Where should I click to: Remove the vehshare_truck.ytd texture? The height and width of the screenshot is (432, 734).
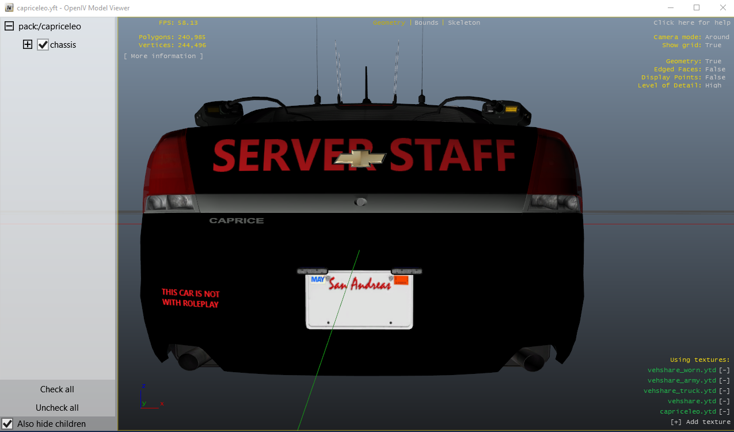pos(724,391)
